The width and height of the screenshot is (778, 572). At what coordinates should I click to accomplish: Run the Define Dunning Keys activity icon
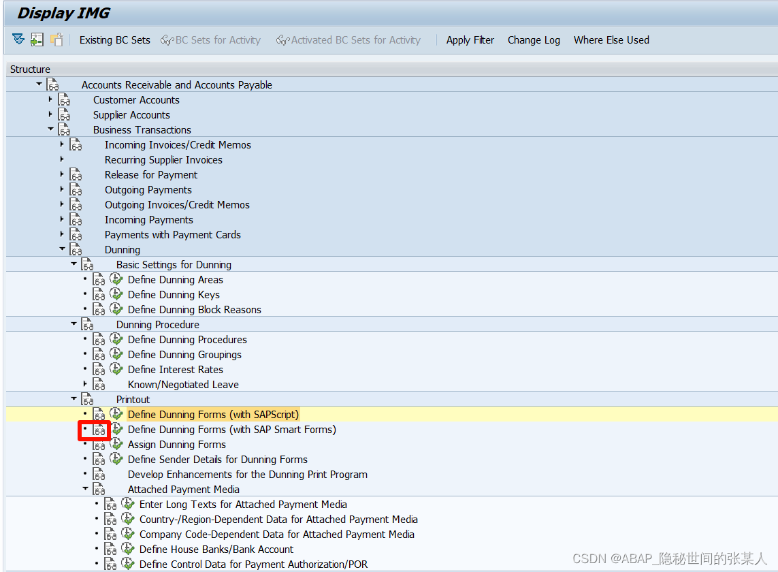coord(116,294)
